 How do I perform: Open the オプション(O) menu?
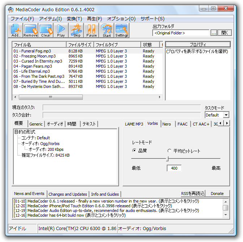pyautogui.click(x=121, y=19)
